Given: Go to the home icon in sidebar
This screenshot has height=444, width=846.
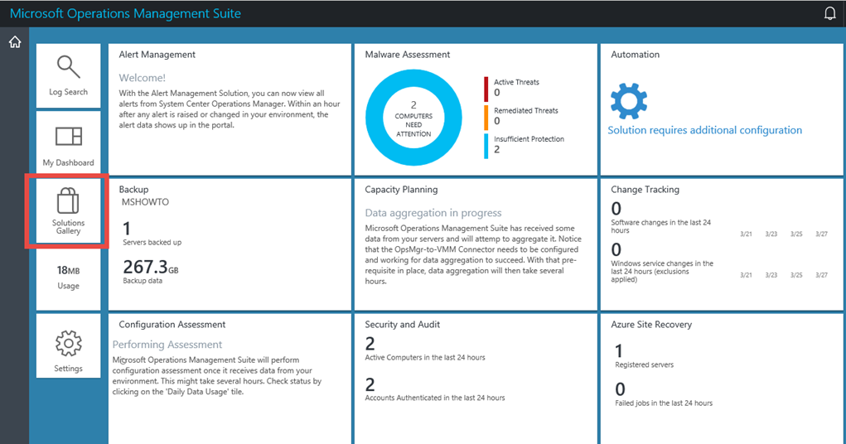Looking at the screenshot, I should tap(15, 42).
